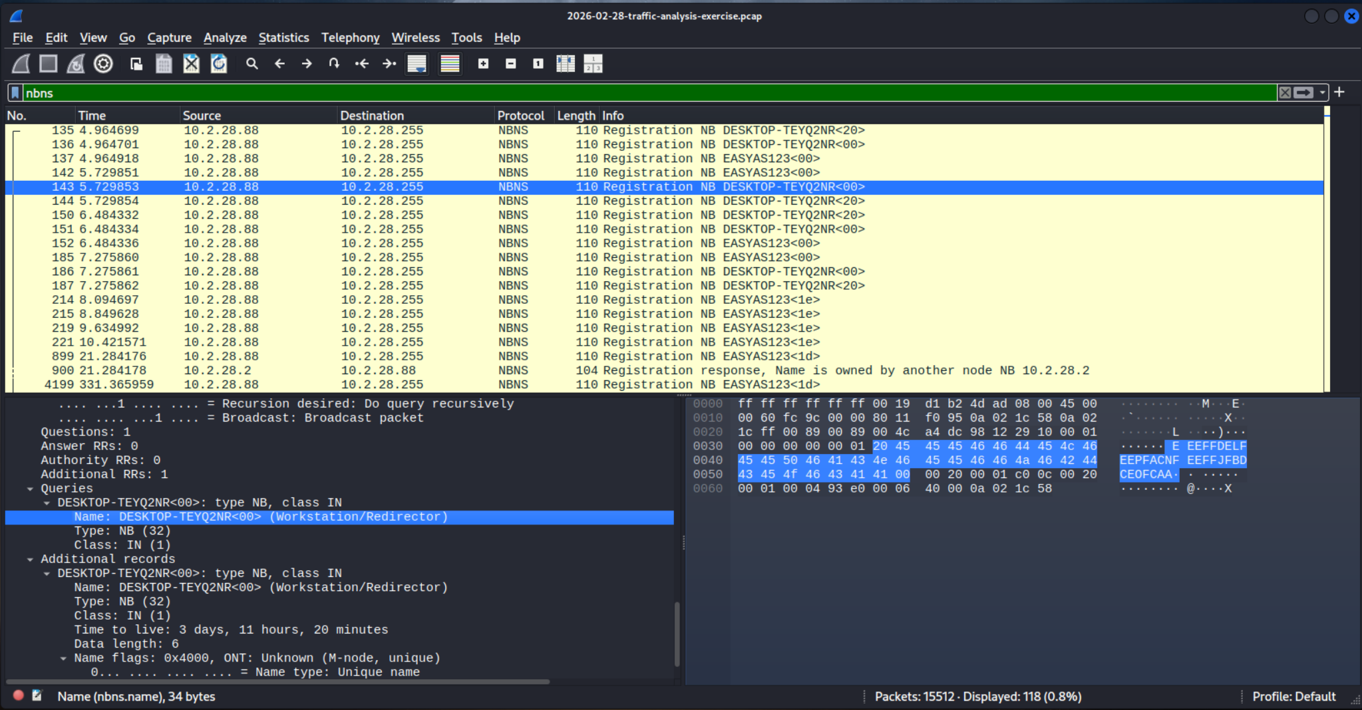
Task: Click the Go to specified packet icon
Action: [334, 64]
